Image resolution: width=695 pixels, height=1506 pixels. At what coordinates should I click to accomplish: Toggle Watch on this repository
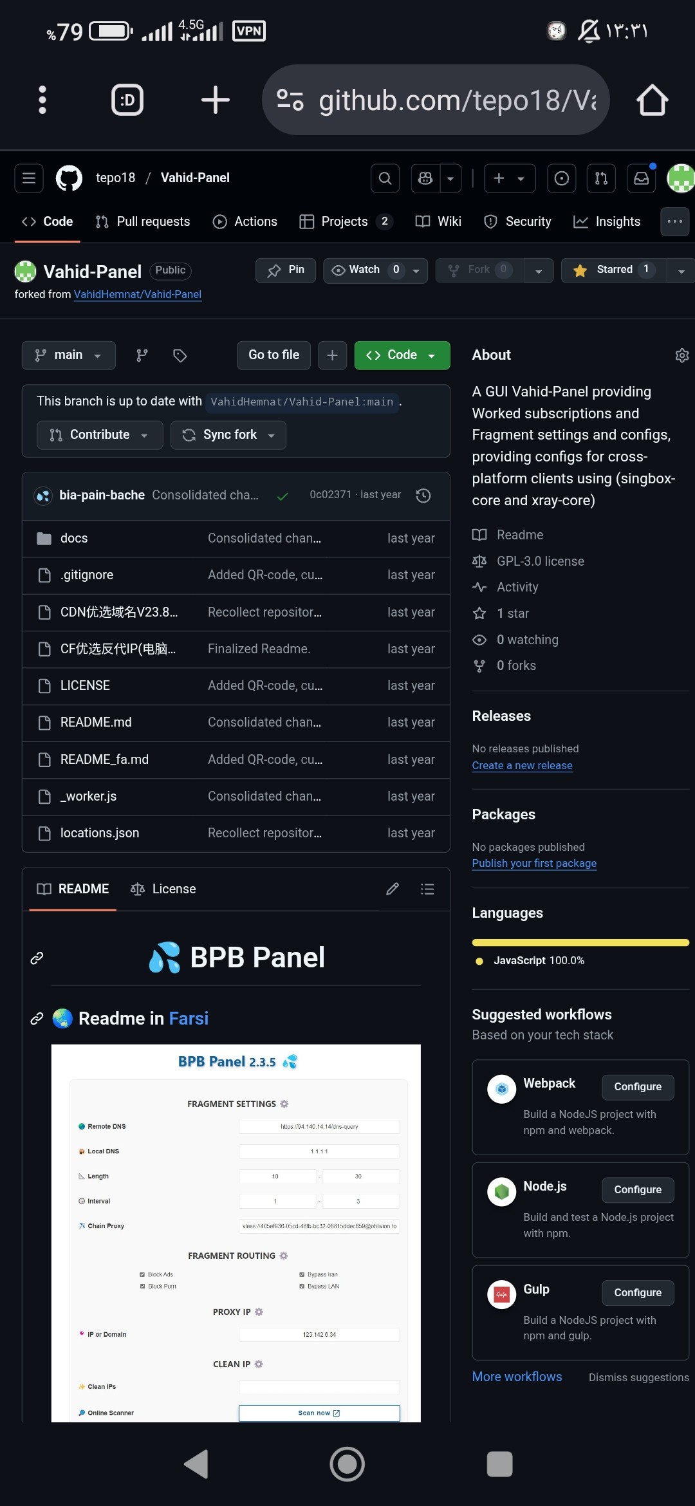click(364, 270)
